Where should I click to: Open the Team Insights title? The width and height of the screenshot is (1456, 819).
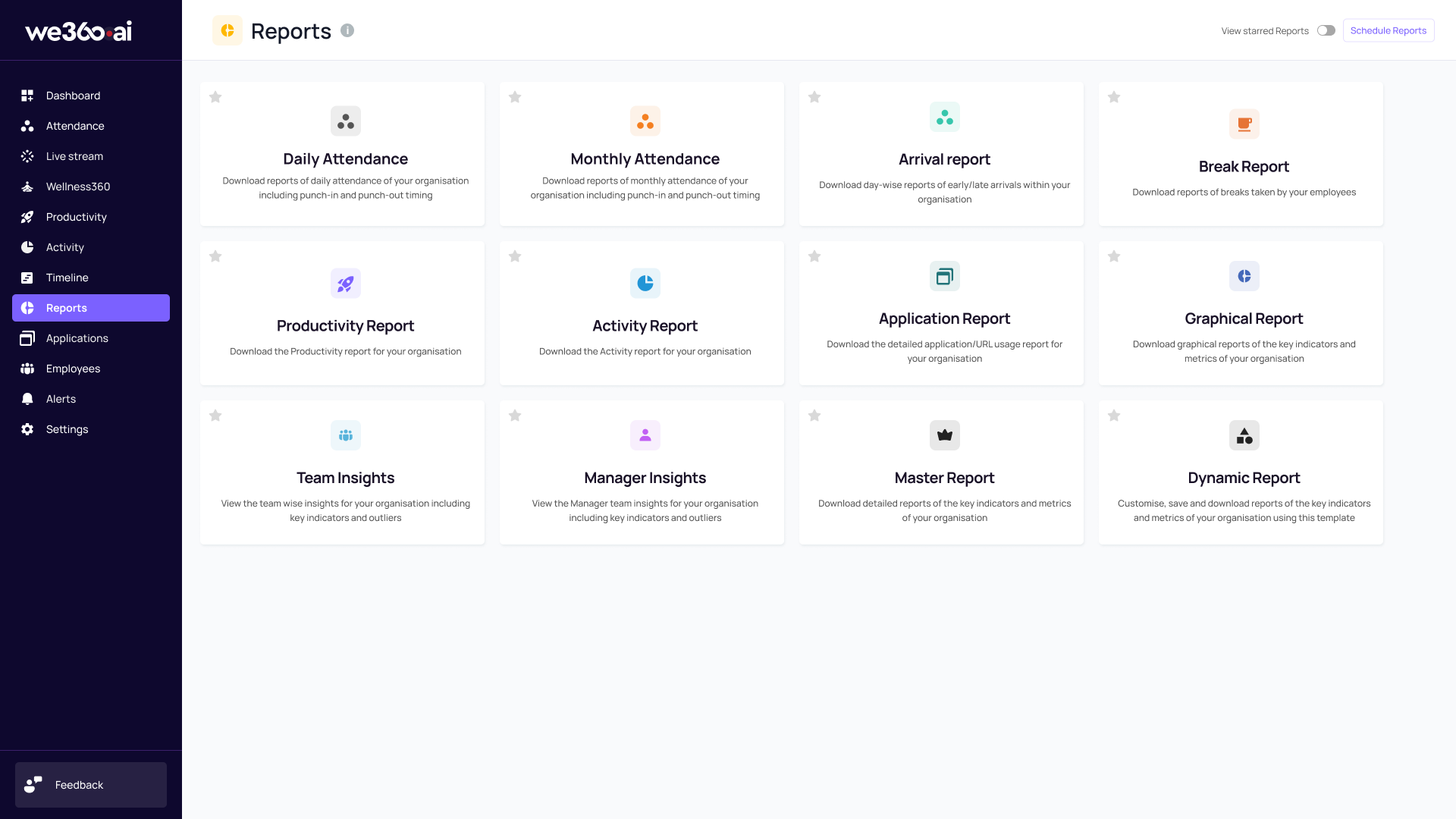(x=346, y=478)
